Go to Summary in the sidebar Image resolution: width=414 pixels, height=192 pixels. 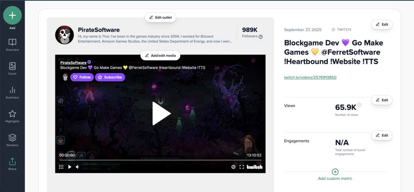tap(12, 92)
